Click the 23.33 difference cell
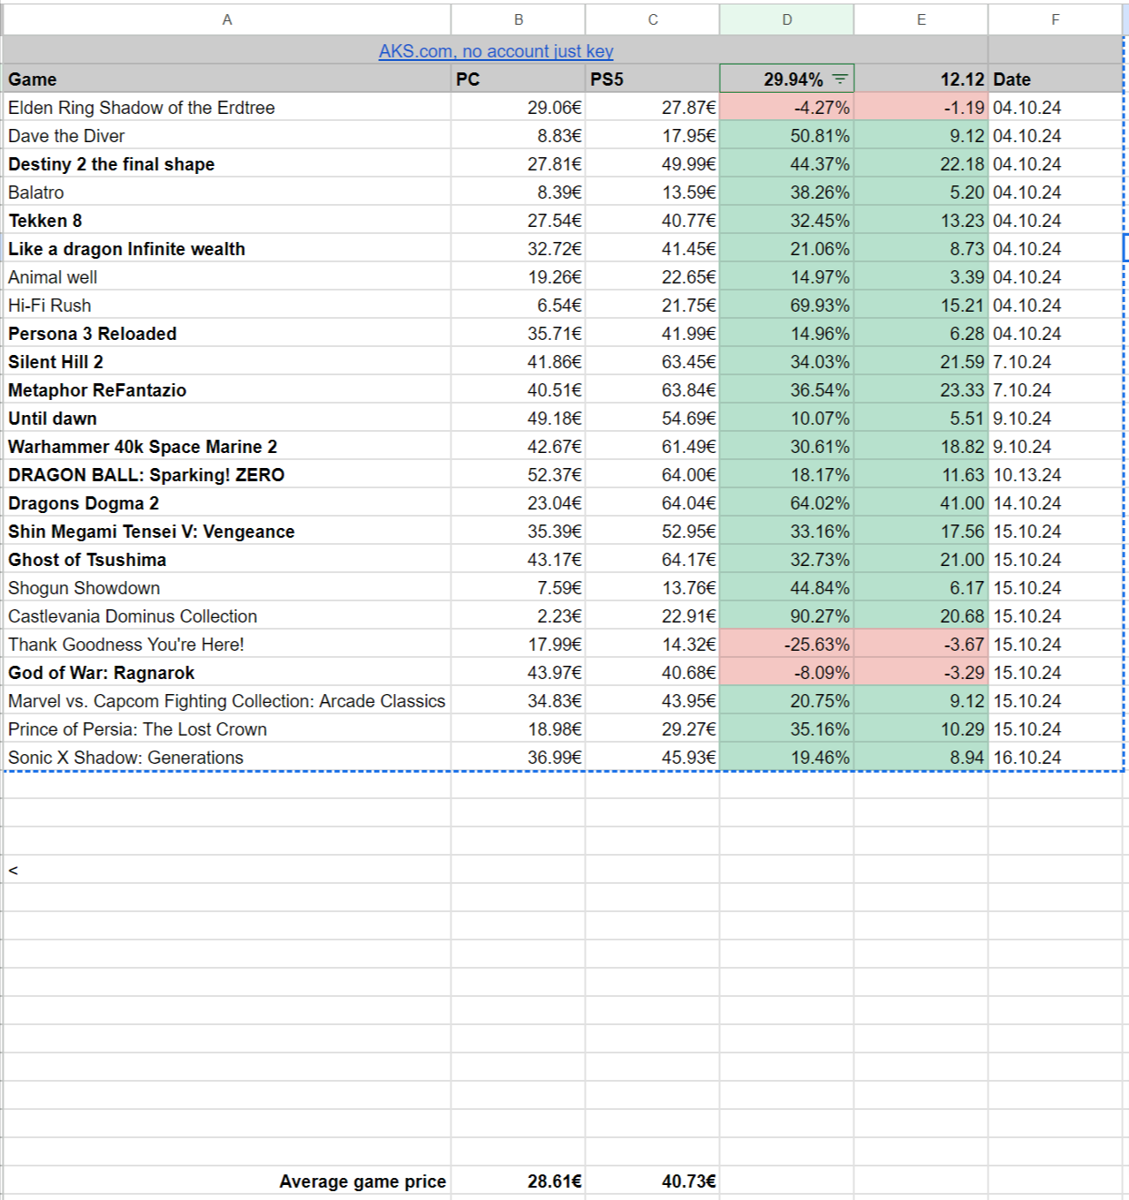 pos(921,390)
